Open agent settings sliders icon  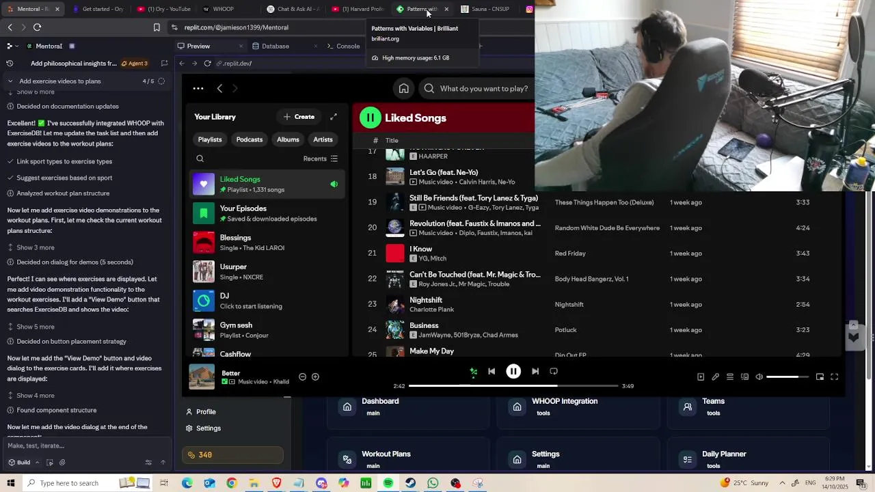coord(148,463)
